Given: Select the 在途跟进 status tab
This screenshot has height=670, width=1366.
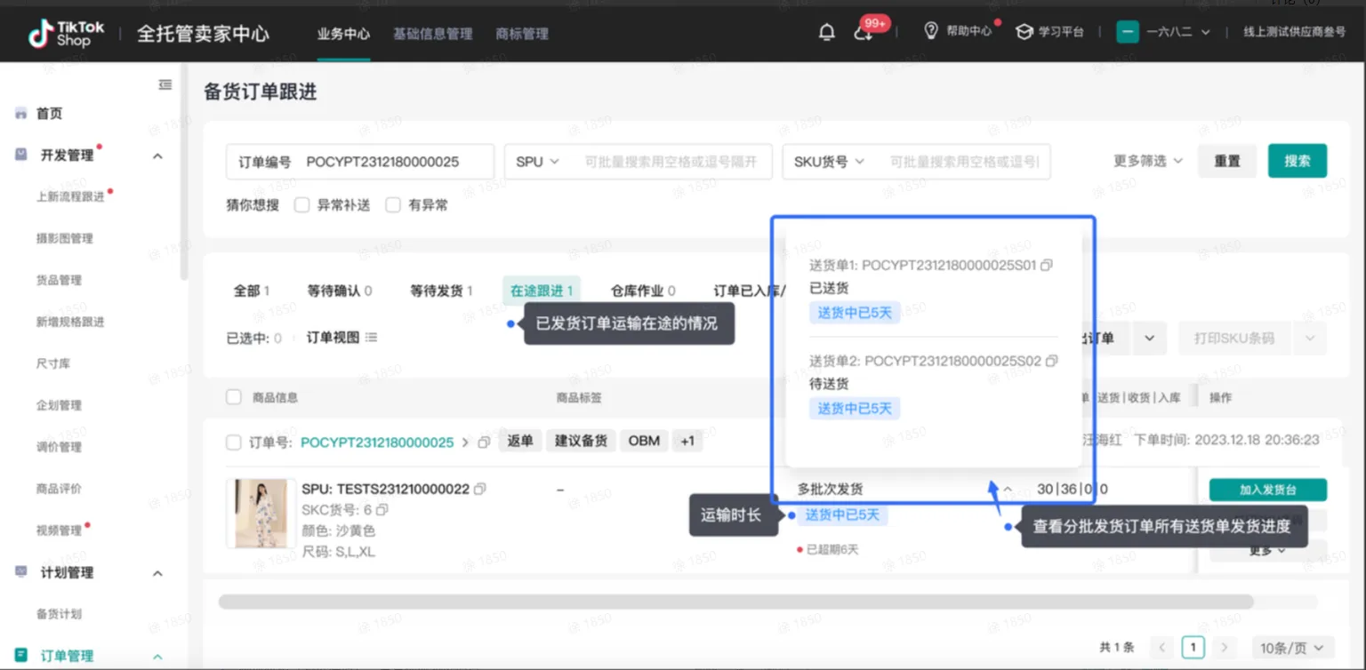Looking at the screenshot, I should 542,291.
